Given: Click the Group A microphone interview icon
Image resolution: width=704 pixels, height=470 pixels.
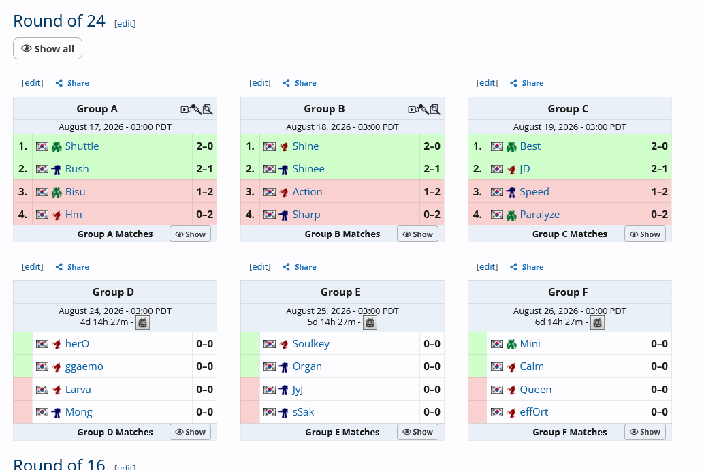Looking at the screenshot, I should click(x=197, y=109).
